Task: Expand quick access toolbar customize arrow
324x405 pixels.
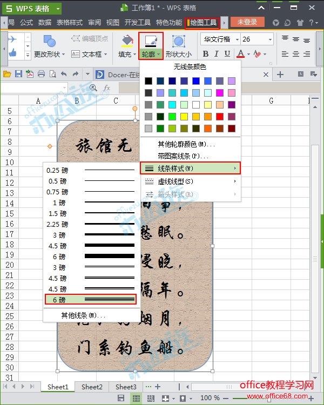Action: (x=87, y=74)
